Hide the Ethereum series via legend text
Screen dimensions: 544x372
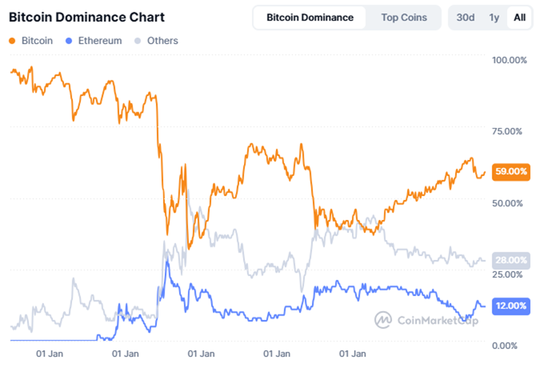[100, 41]
